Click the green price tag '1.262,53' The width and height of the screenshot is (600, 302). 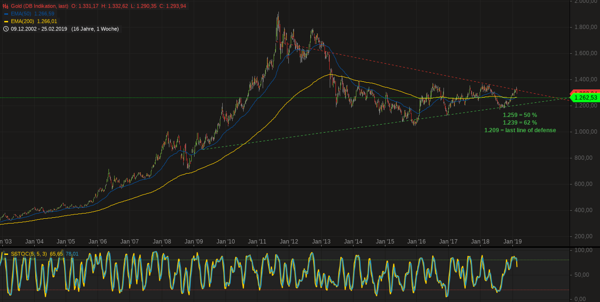click(585, 98)
